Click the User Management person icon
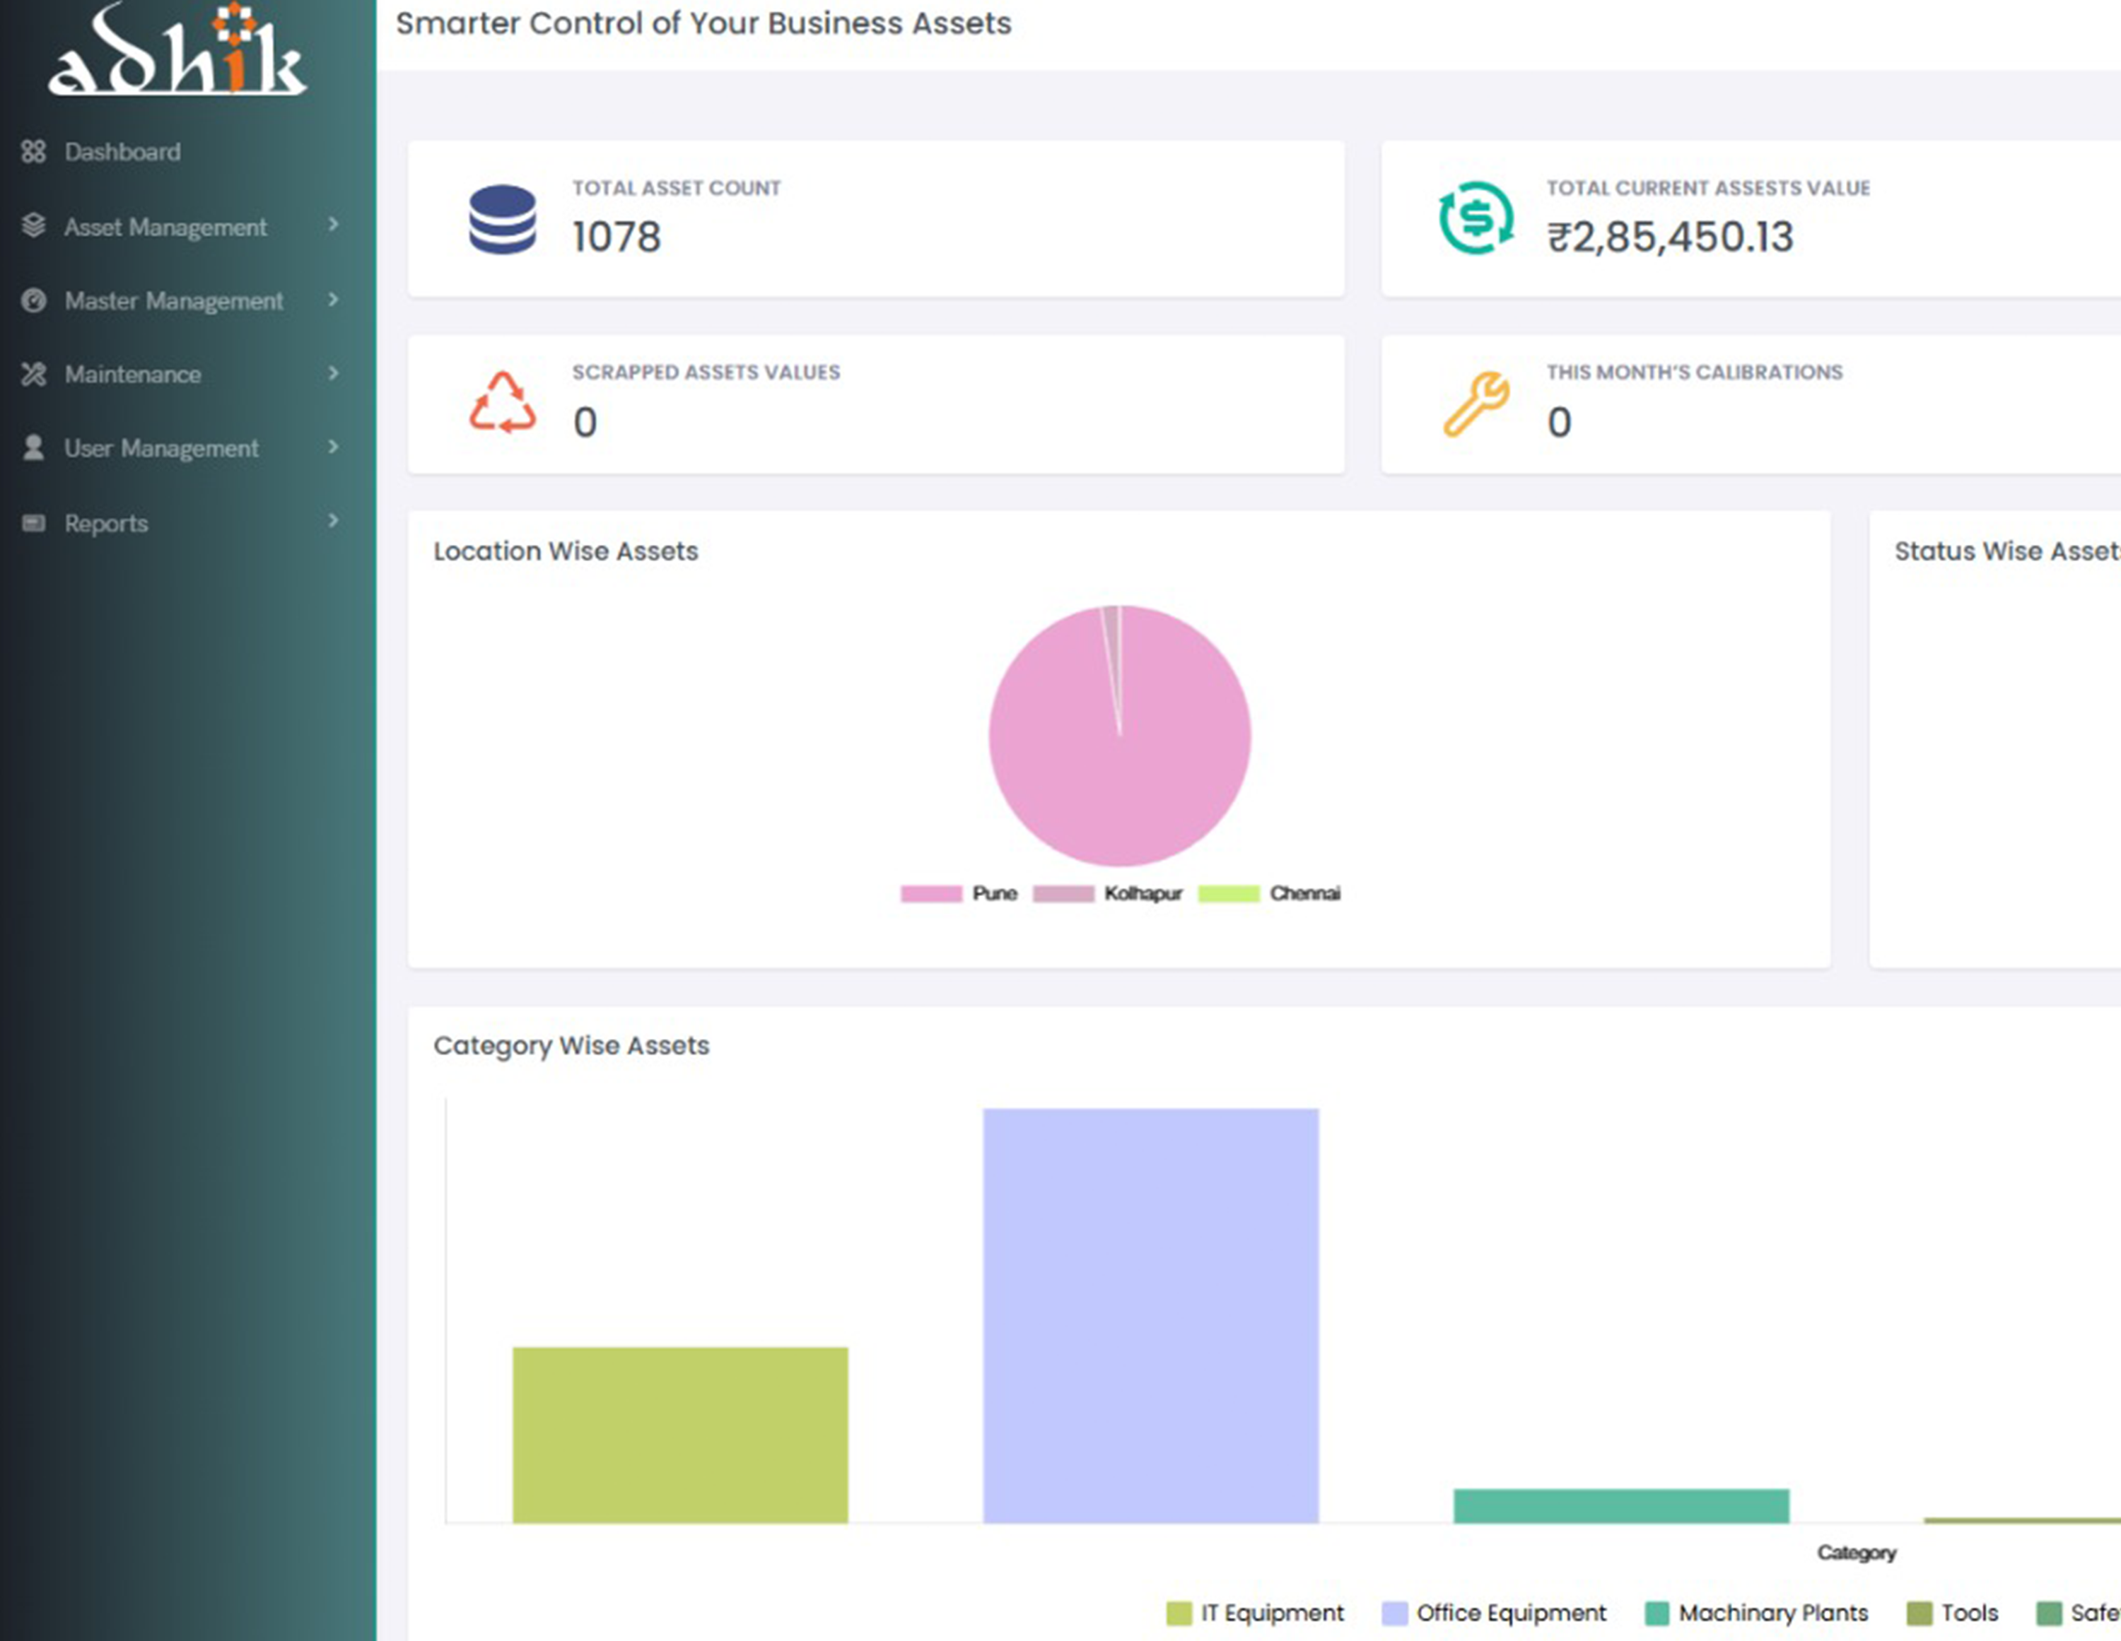Viewport: 2121px width, 1641px height. coord(34,447)
